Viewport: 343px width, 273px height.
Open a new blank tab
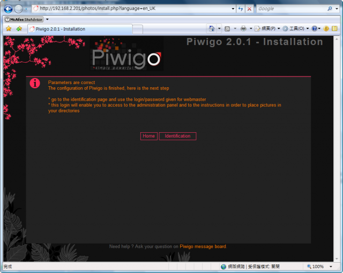(138, 29)
